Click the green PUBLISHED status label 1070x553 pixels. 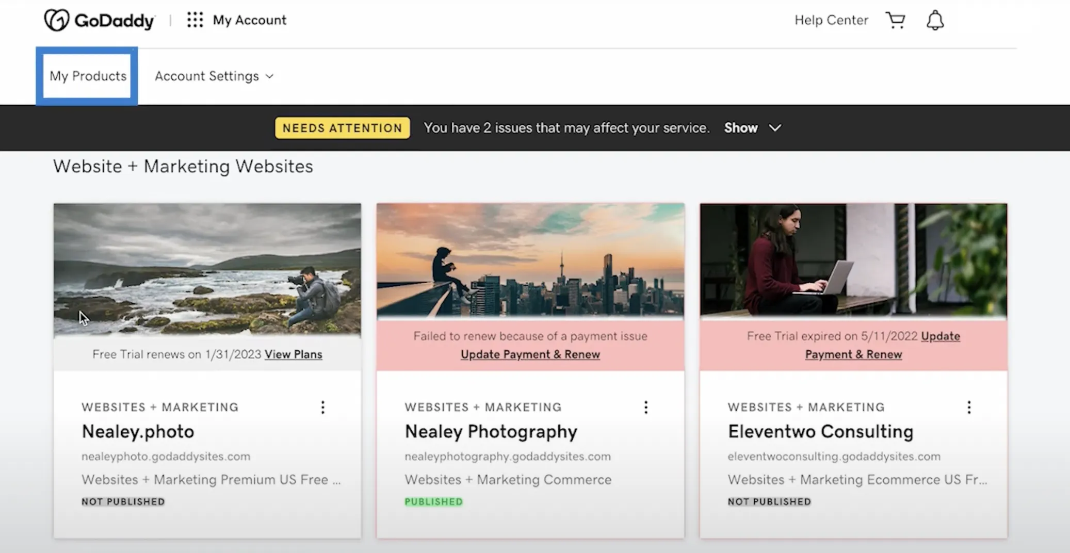(433, 501)
